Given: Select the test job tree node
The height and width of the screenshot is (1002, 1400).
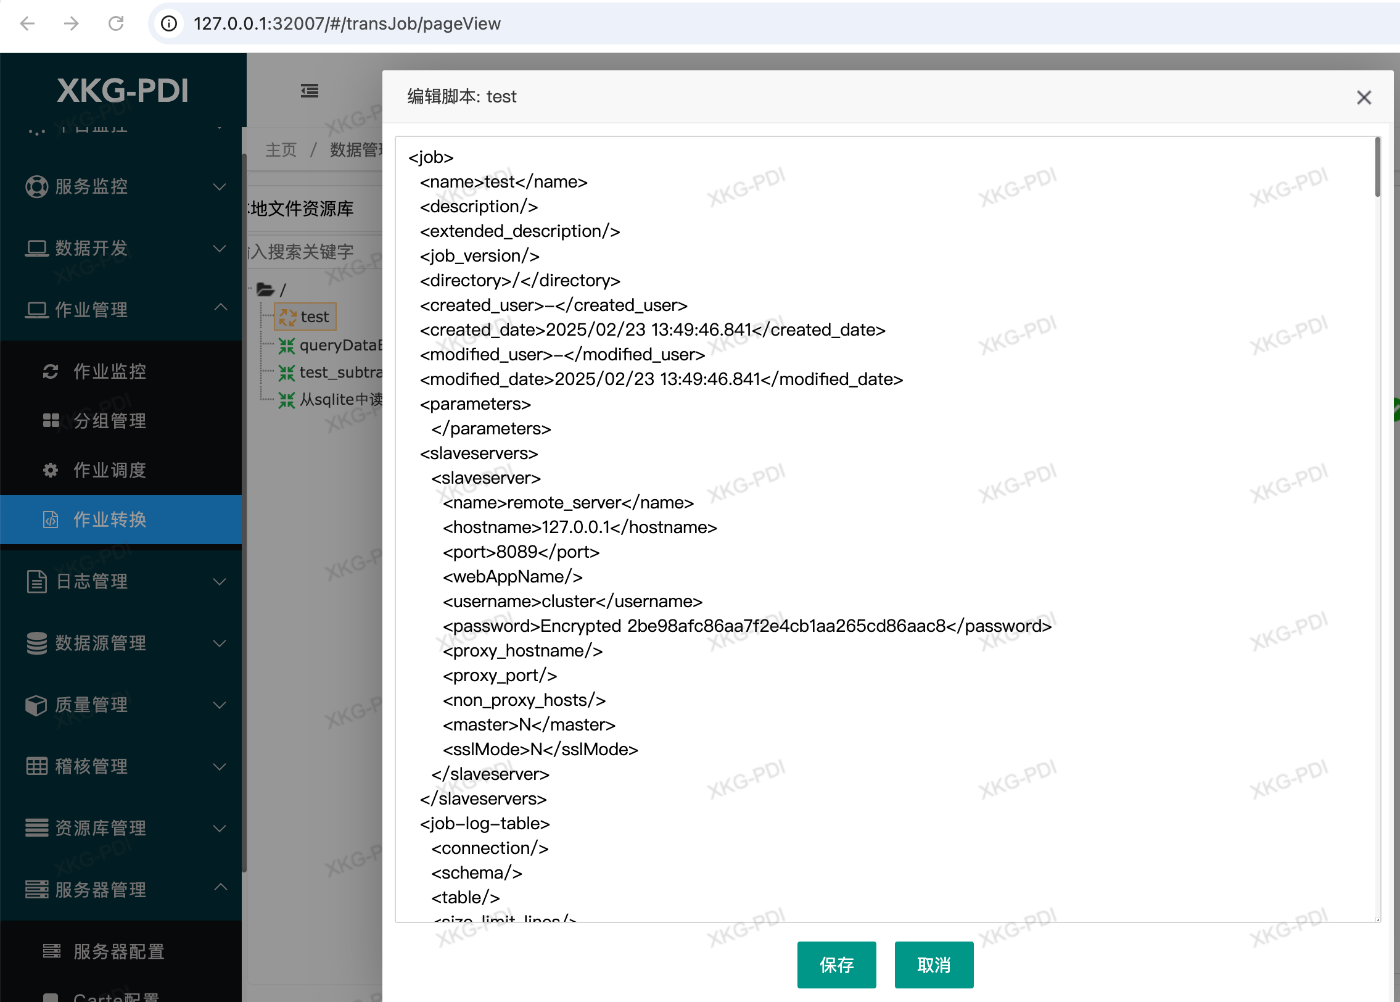Looking at the screenshot, I should [314, 317].
